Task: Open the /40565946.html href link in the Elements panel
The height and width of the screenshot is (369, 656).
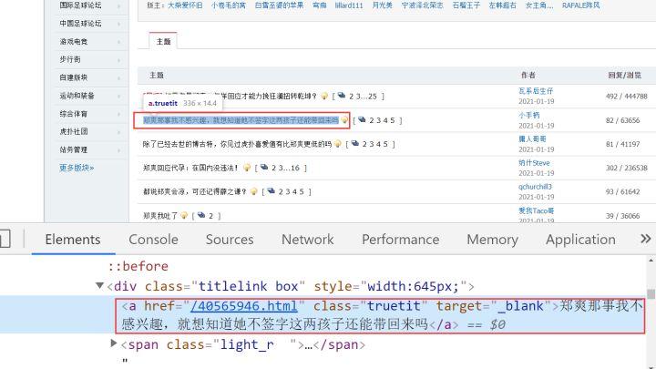Action: (x=244, y=306)
